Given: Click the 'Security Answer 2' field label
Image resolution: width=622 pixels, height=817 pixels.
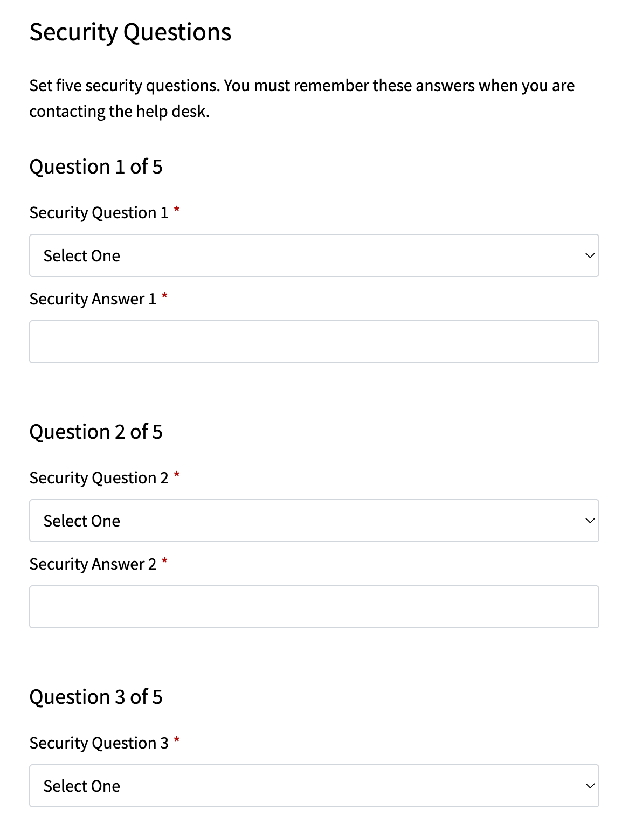Looking at the screenshot, I should (93, 564).
